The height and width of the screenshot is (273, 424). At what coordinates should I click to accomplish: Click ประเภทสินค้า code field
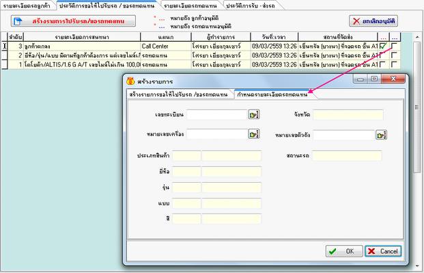click(x=186, y=156)
